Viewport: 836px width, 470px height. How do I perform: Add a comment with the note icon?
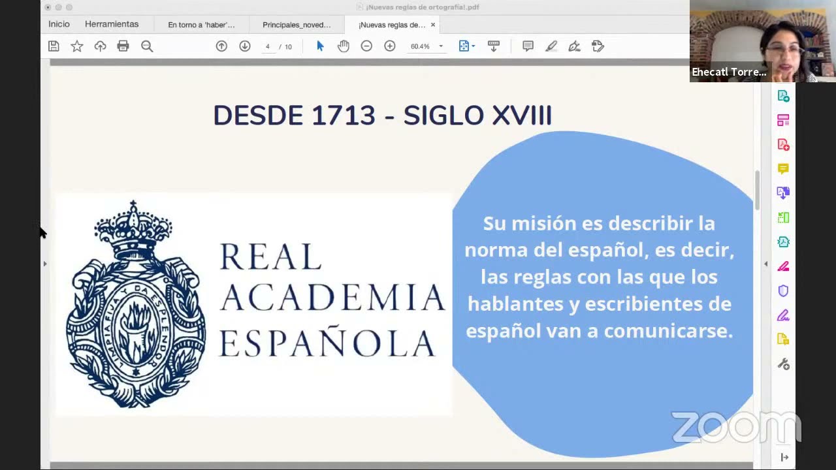[528, 46]
